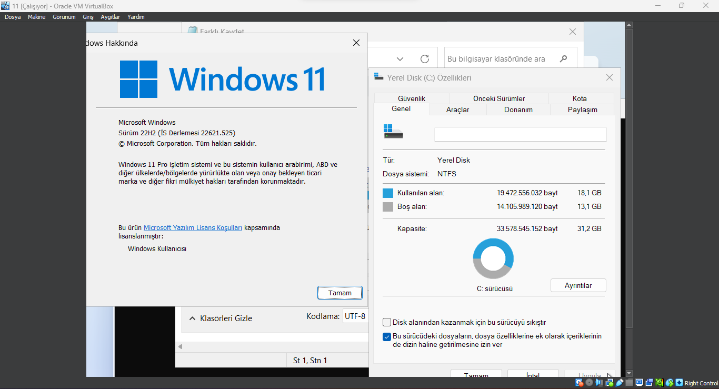Select the Genel tab
The image size is (719, 389).
tap(401, 109)
